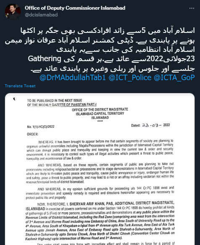Click the ORDER: heading in the document

tap(32, 134)
